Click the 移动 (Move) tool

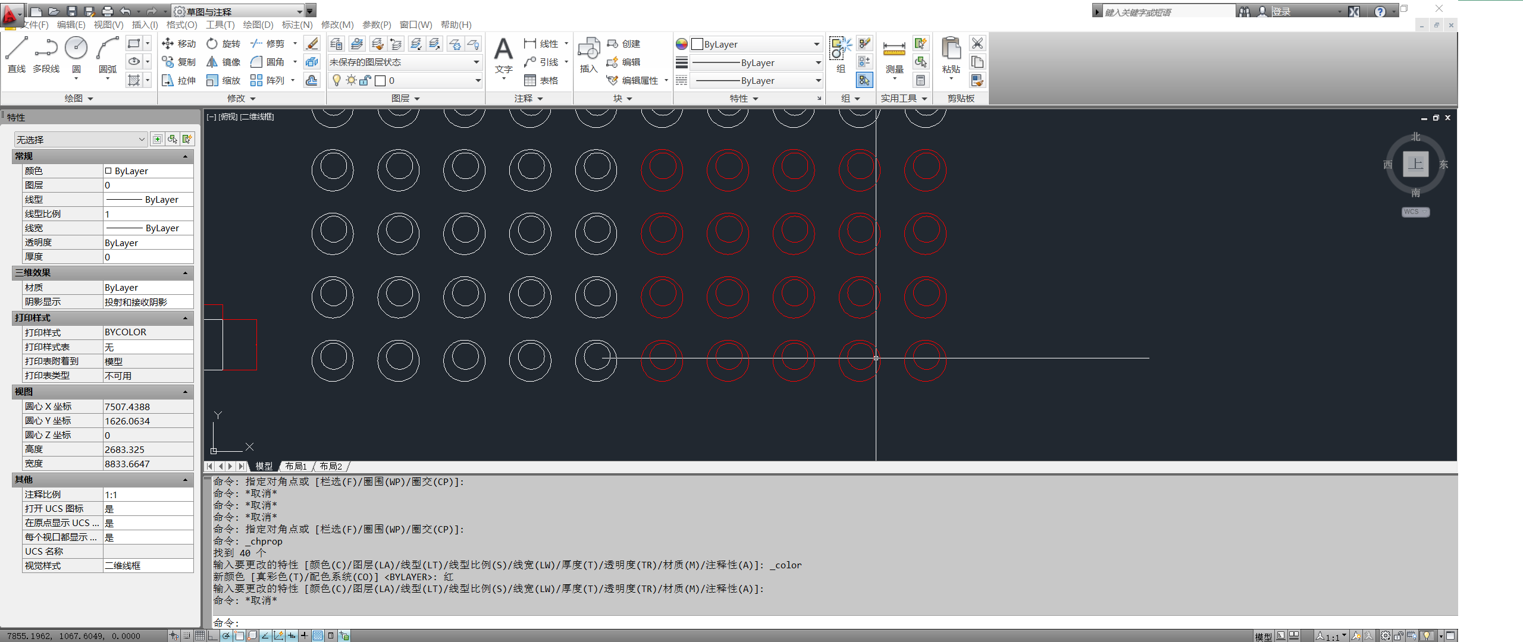179,43
